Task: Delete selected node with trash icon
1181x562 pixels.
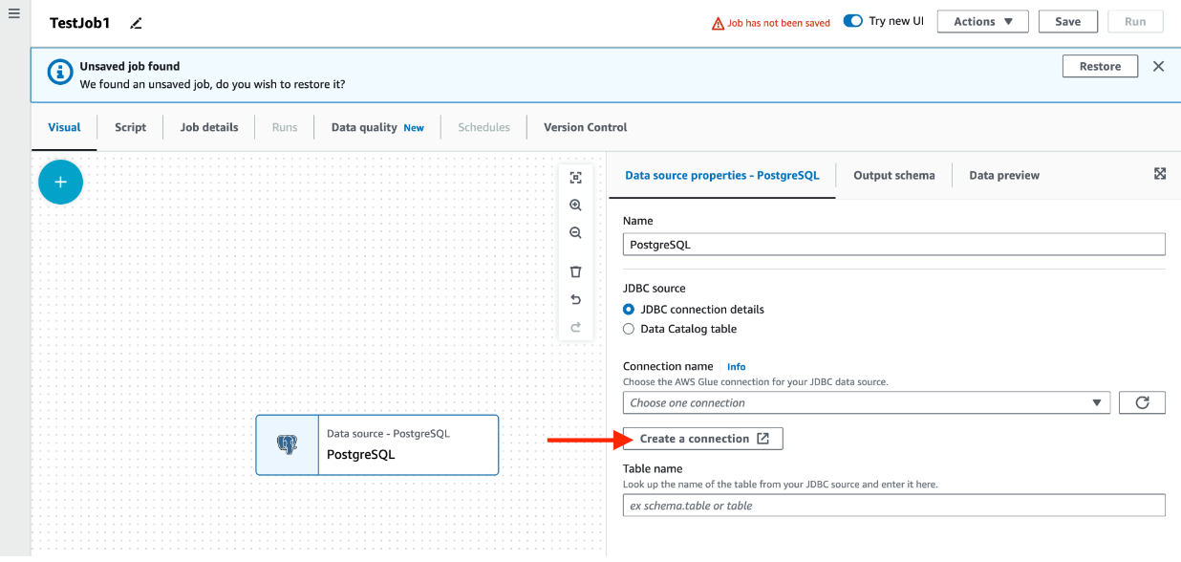Action: (x=575, y=272)
